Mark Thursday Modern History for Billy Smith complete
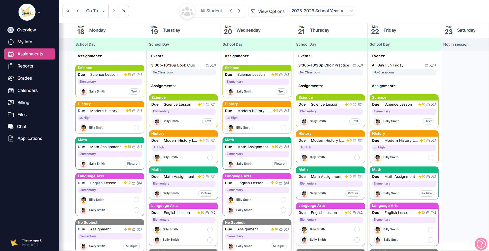 357,157
